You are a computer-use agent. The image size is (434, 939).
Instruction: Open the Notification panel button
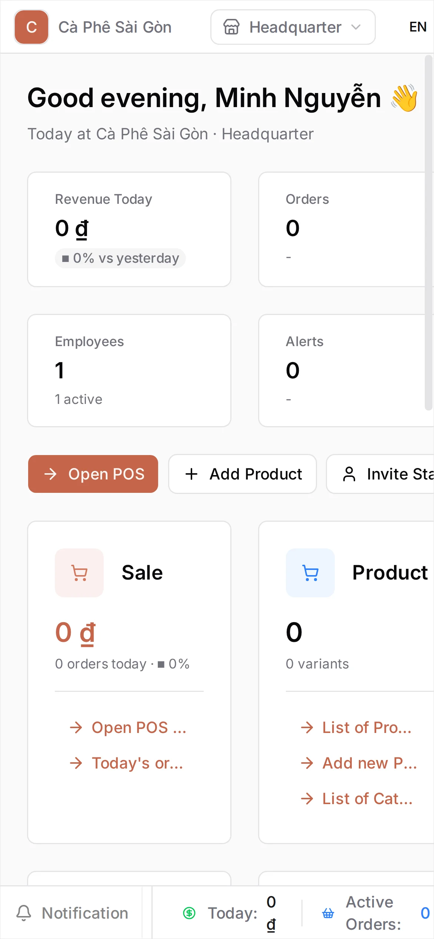click(72, 913)
